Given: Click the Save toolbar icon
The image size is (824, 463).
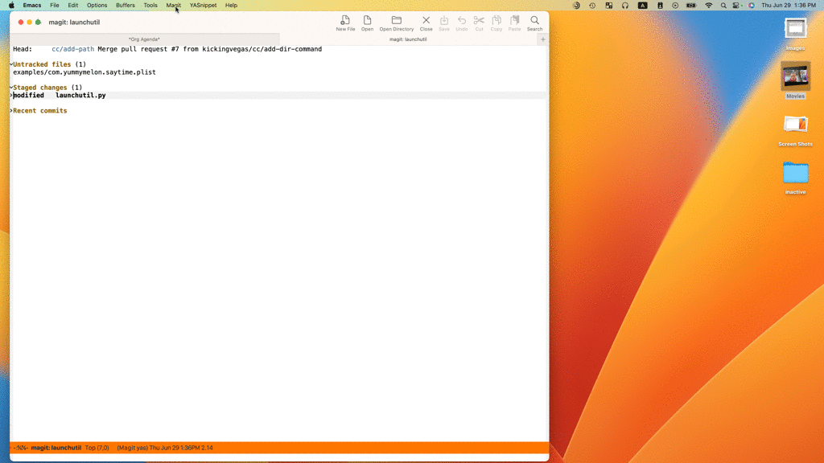Looking at the screenshot, I should [444, 21].
